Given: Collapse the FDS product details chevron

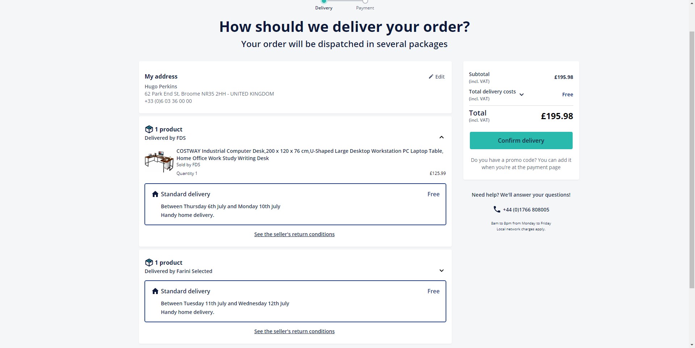Looking at the screenshot, I should (x=441, y=137).
